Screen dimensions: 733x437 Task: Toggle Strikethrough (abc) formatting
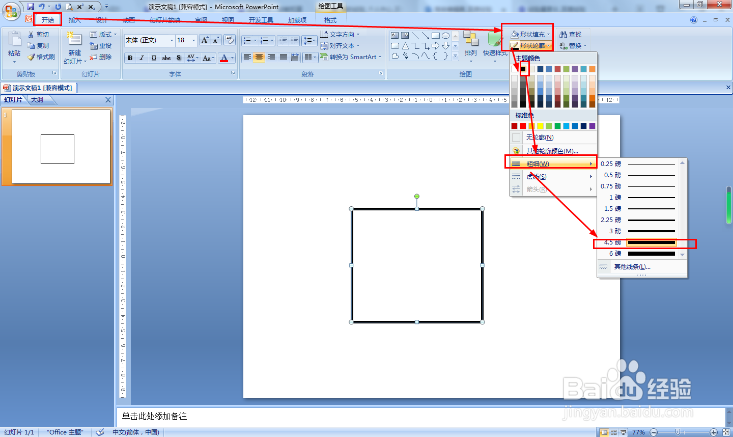pyautogui.click(x=166, y=58)
